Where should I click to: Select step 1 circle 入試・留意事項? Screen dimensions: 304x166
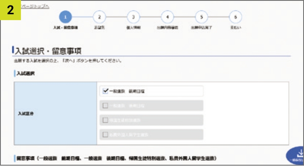(x=65, y=17)
